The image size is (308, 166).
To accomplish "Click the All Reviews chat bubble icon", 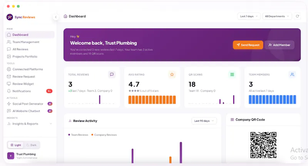I will click(9, 49).
